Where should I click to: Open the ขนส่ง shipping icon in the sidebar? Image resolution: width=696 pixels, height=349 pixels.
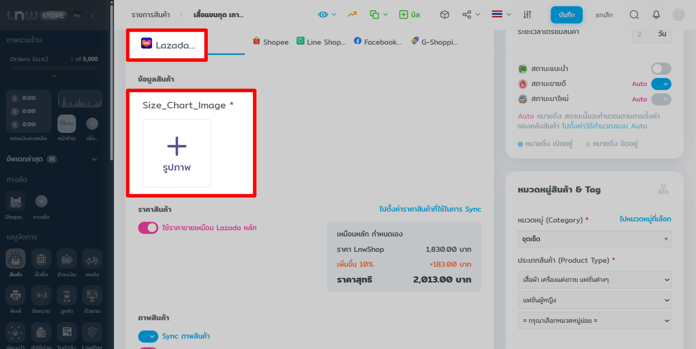click(92, 258)
